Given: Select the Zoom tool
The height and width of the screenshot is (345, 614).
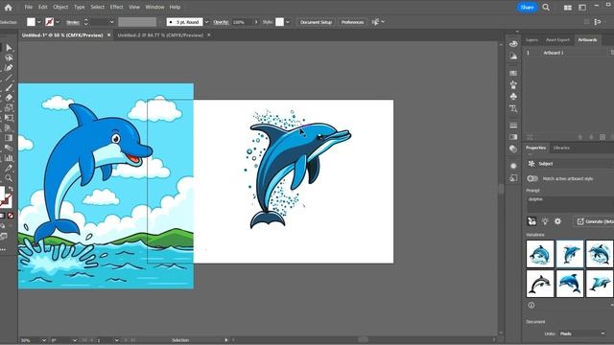Looking at the screenshot, I should [9, 178].
